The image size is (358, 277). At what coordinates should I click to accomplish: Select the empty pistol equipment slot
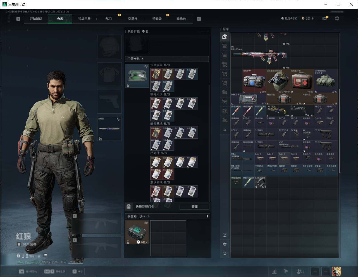tap(109, 101)
